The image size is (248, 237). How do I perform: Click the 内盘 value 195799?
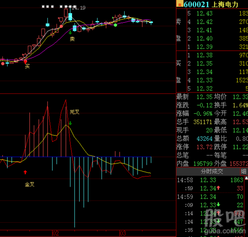[x=203, y=164]
